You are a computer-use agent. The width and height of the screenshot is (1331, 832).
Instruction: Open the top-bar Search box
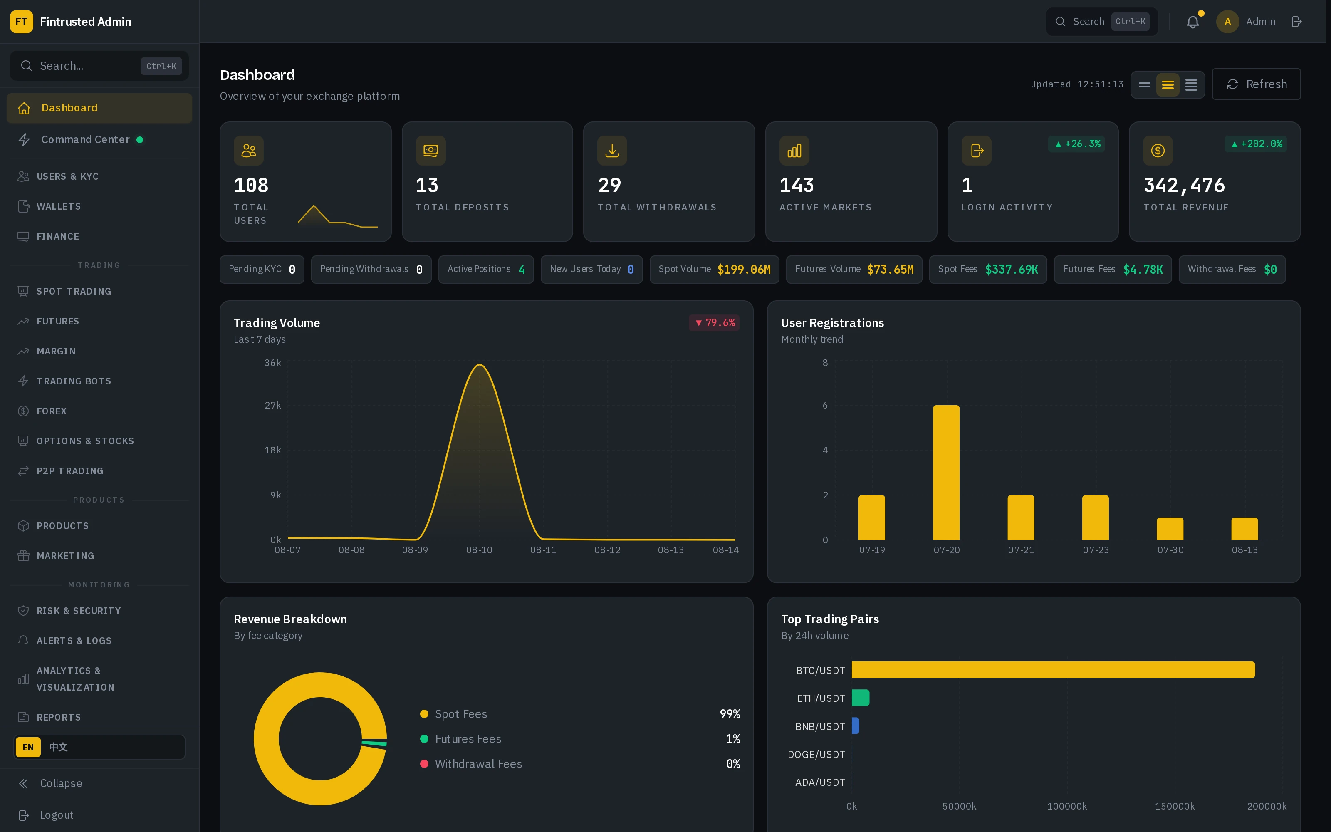(x=1102, y=22)
